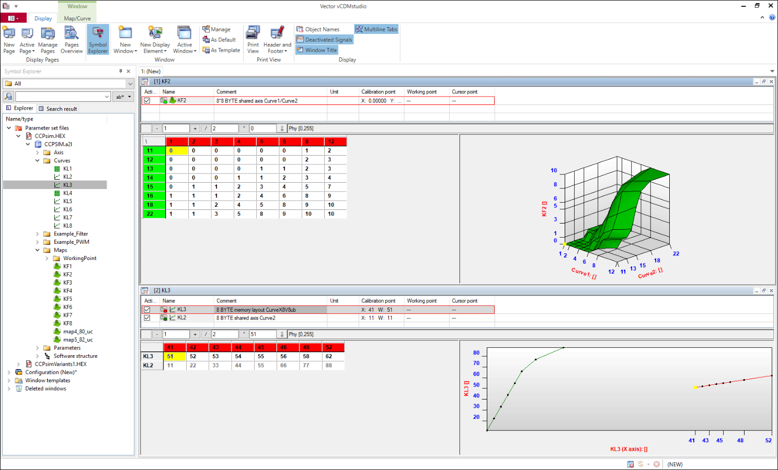Toggle Window Title option
This screenshot has width=778, height=470.
click(317, 50)
